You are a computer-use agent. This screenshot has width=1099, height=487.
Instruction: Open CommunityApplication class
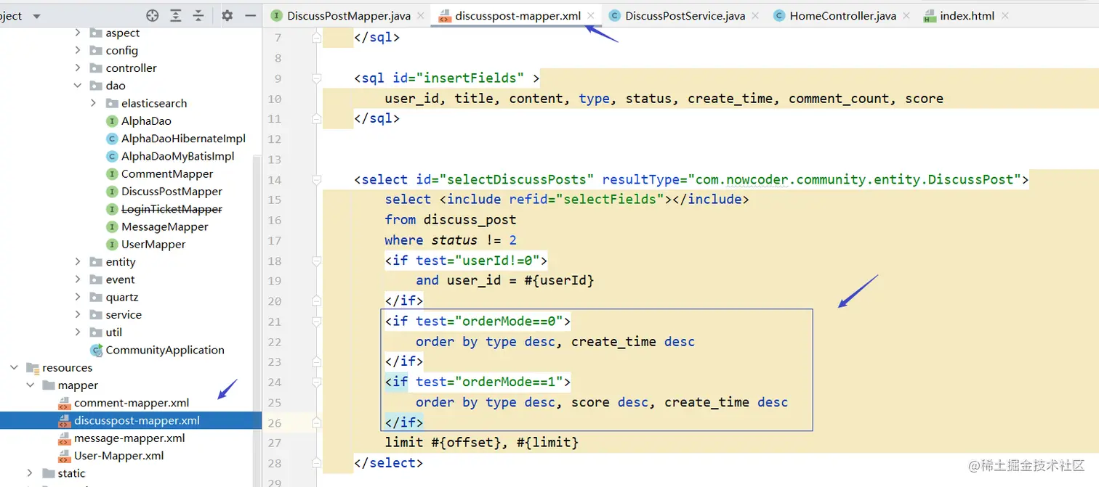click(x=165, y=350)
